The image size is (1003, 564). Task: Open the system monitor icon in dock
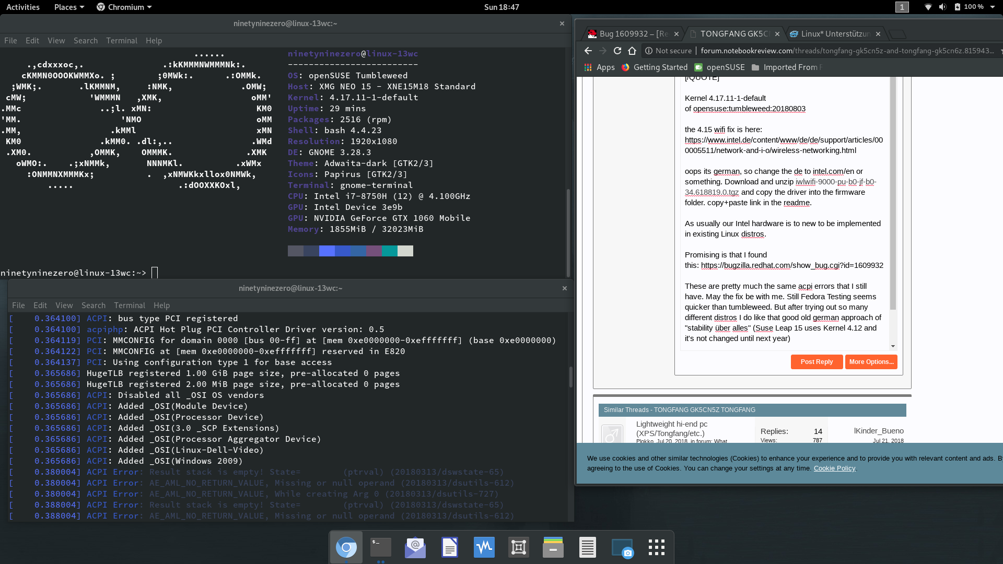(484, 547)
